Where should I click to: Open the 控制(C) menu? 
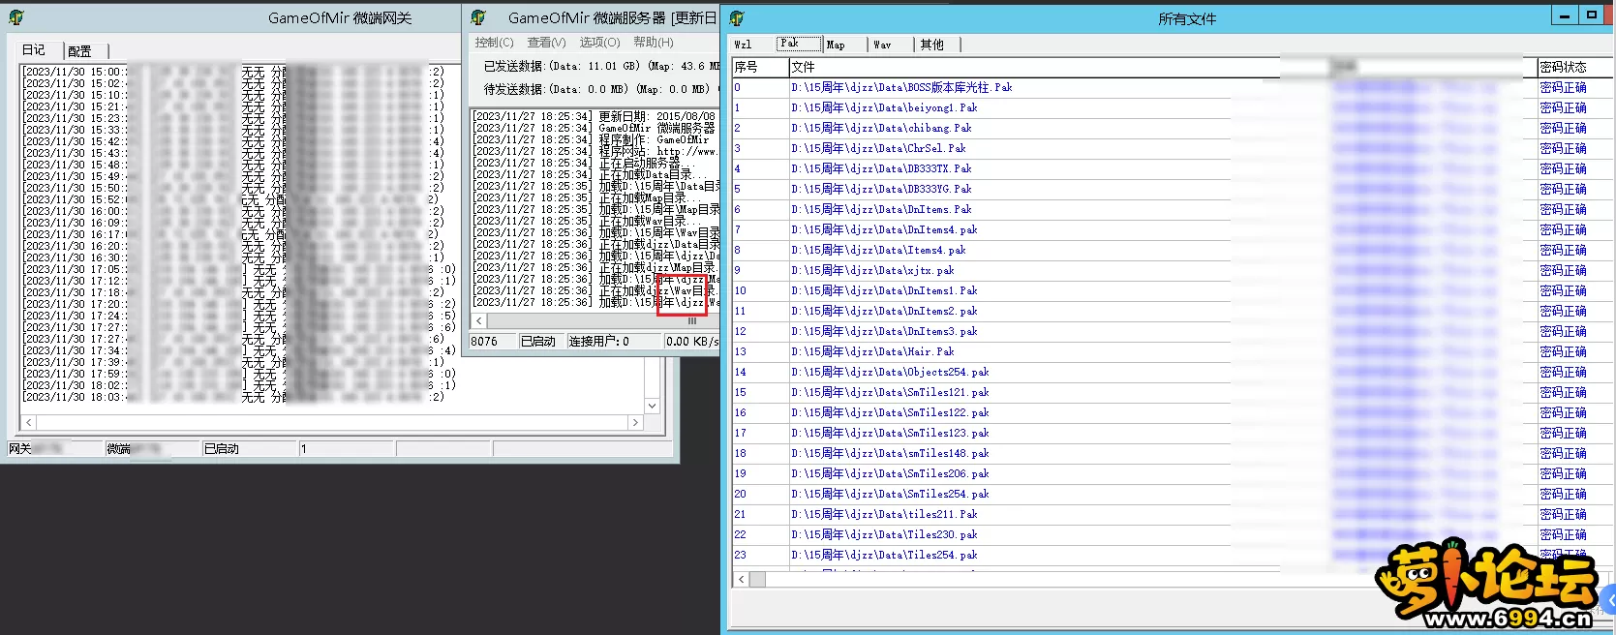494,43
